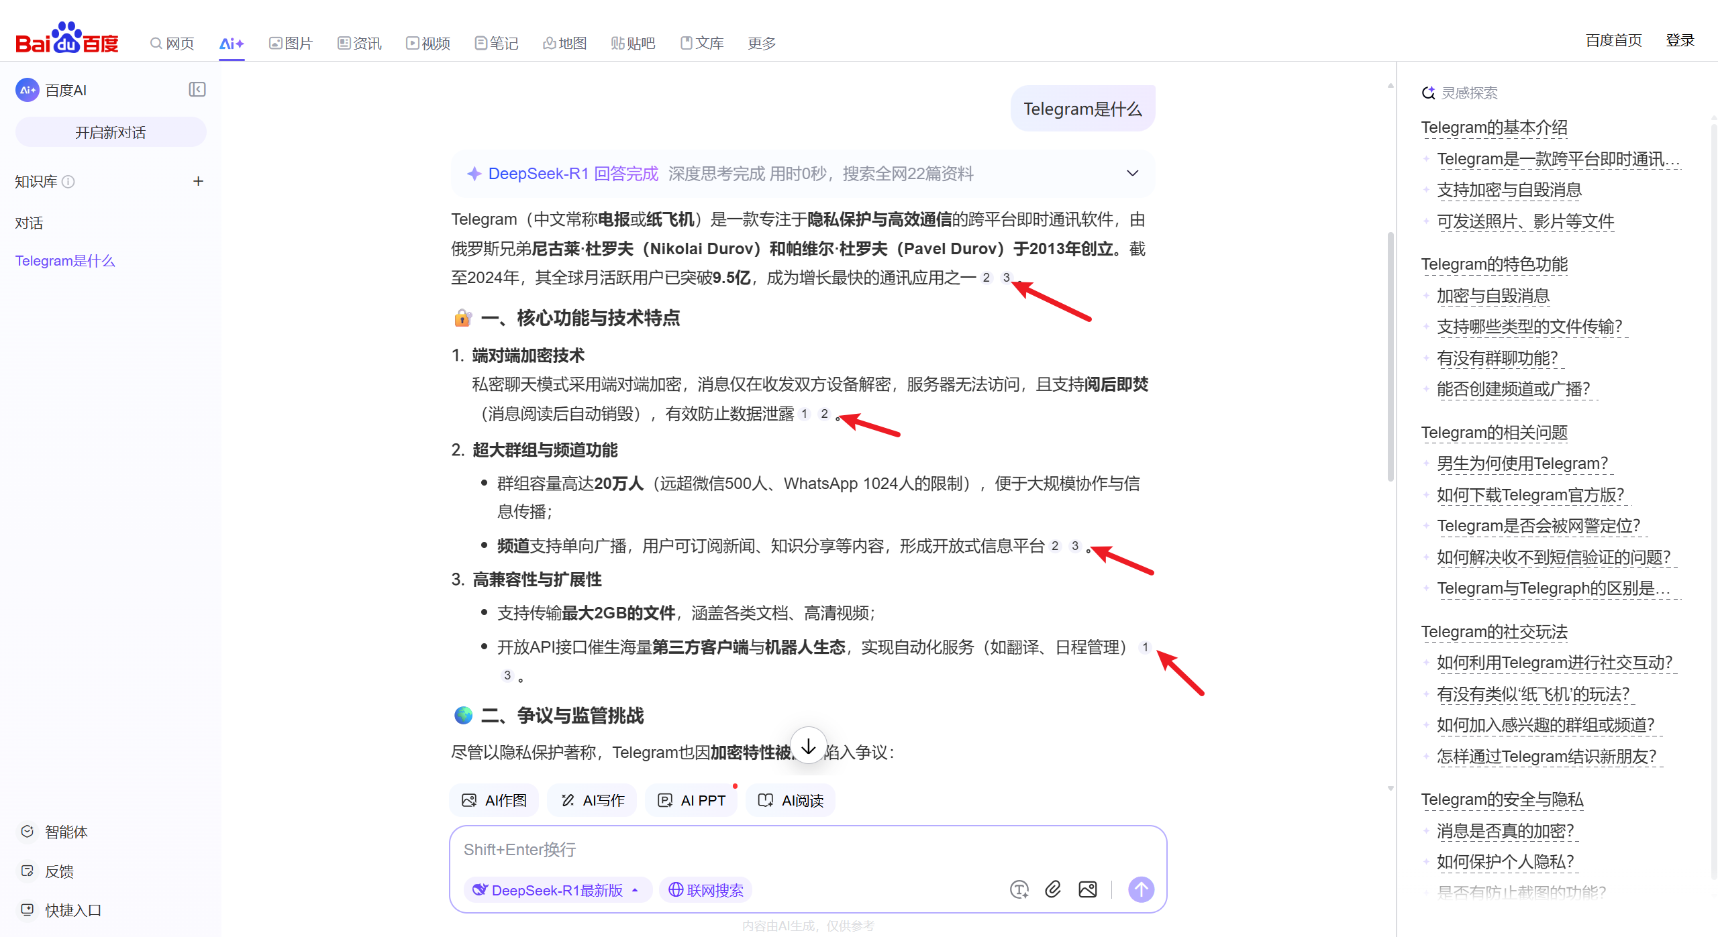Open the 更多 menu in top navigation
This screenshot has height=937, width=1718.
point(762,43)
